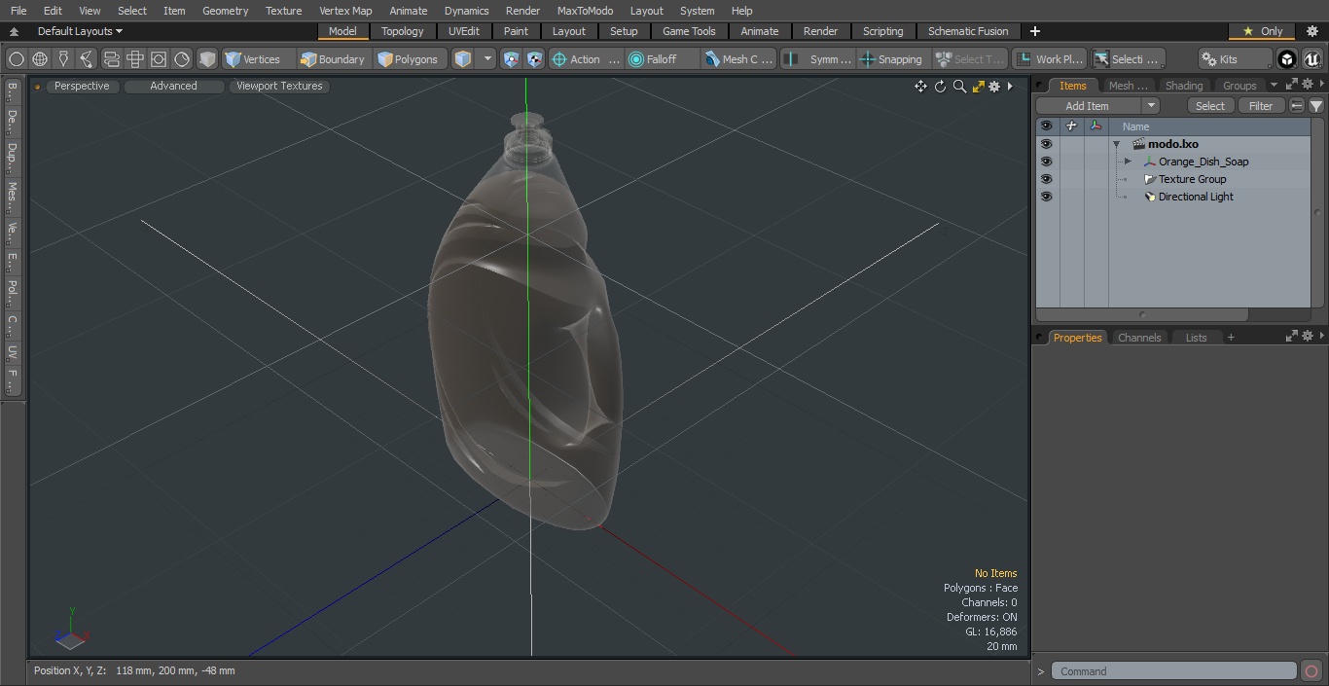
Task: Toggle visibility of modo.lxo scene
Action: [x=1046, y=144]
